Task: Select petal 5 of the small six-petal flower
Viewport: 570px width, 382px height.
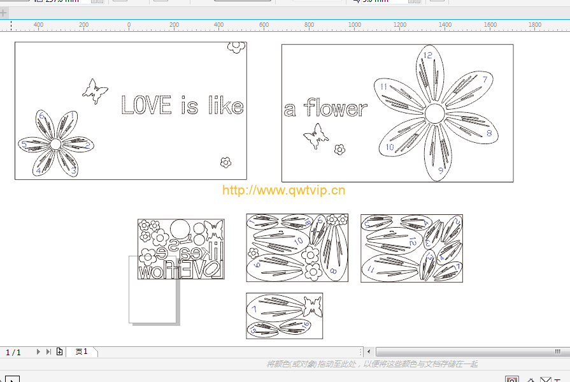Action: pos(34,145)
